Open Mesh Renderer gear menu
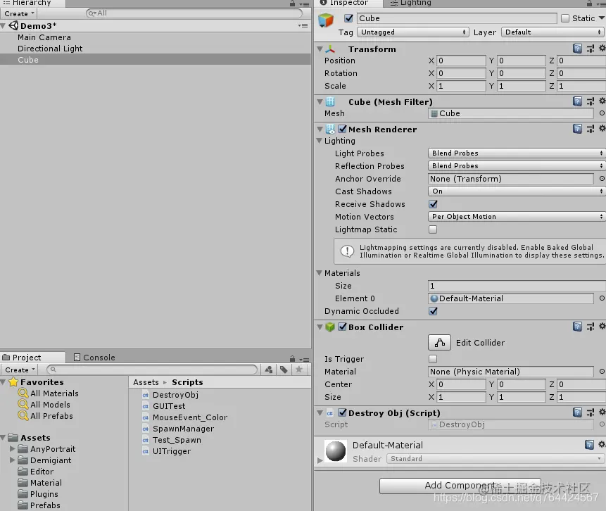Screen dimensions: 606x511 [x=602, y=128]
